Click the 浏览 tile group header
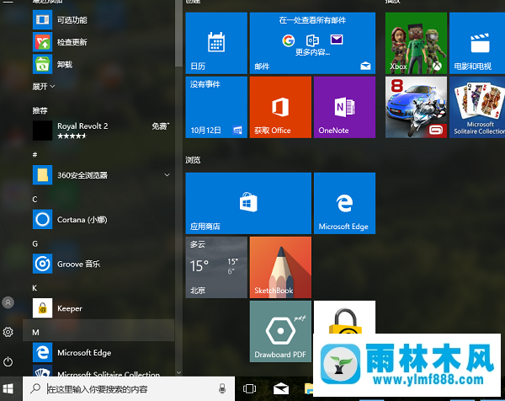Image resolution: width=505 pixels, height=401 pixels. tap(193, 160)
